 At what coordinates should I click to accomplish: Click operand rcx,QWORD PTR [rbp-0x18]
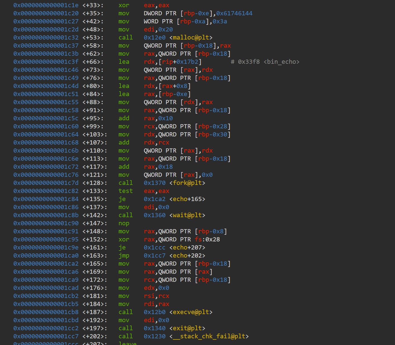point(187,280)
